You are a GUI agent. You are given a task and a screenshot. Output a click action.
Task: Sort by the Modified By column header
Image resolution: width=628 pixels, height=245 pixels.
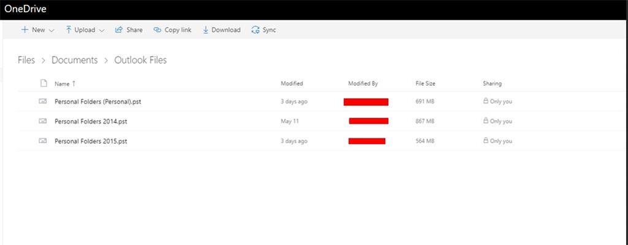click(363, 84)
